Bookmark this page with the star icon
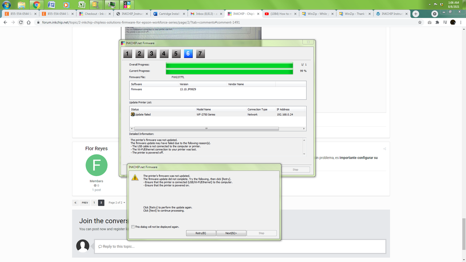 [x=420, y=22]
